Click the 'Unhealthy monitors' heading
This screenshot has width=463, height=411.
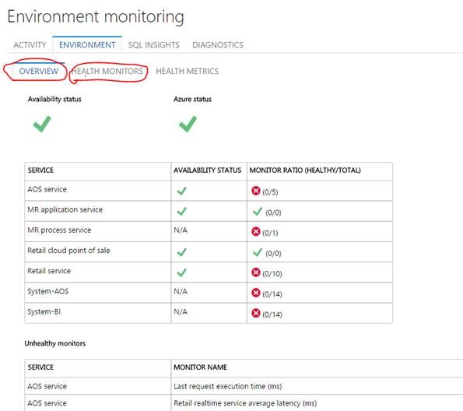(x=55, y=343)
